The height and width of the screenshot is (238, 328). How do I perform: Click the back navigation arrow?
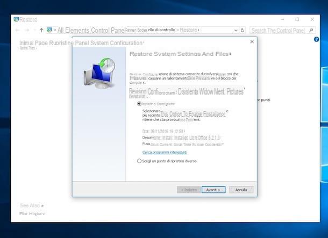click(x=18, y=30)
